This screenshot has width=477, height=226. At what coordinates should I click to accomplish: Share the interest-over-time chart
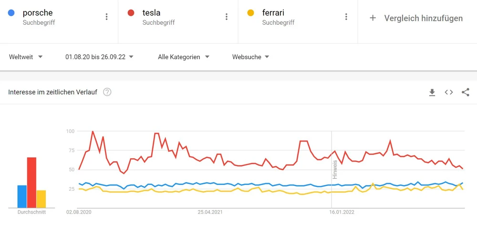pos(466,92)
